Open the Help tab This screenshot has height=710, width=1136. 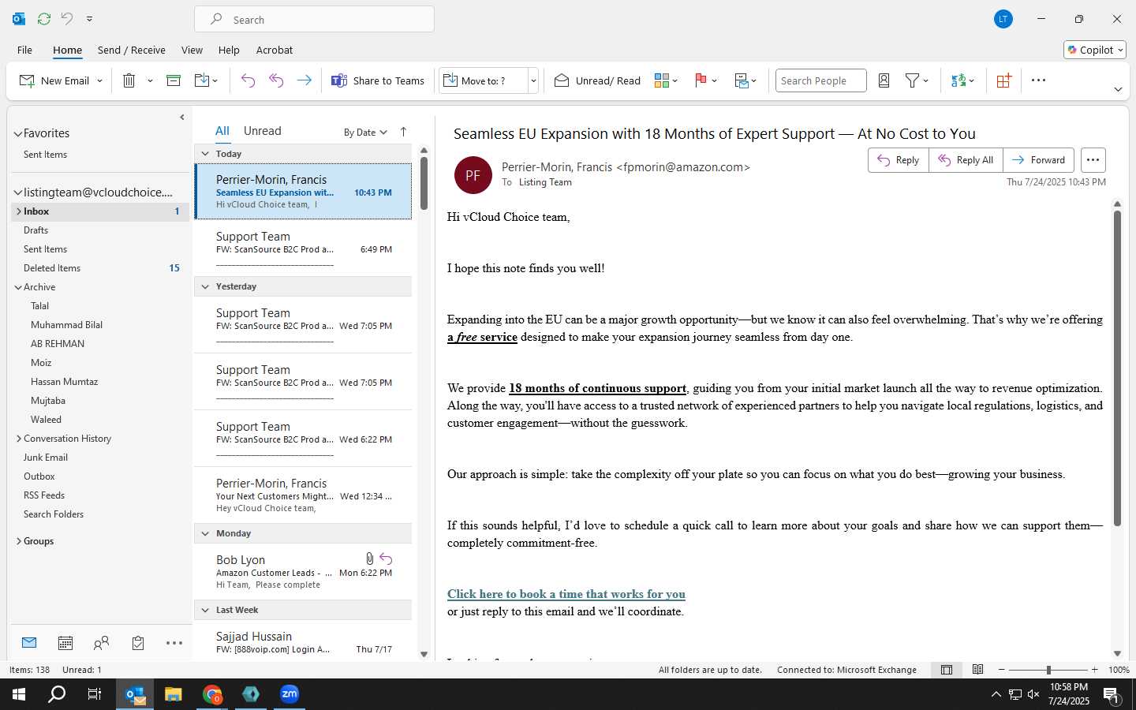coord(229,50)
